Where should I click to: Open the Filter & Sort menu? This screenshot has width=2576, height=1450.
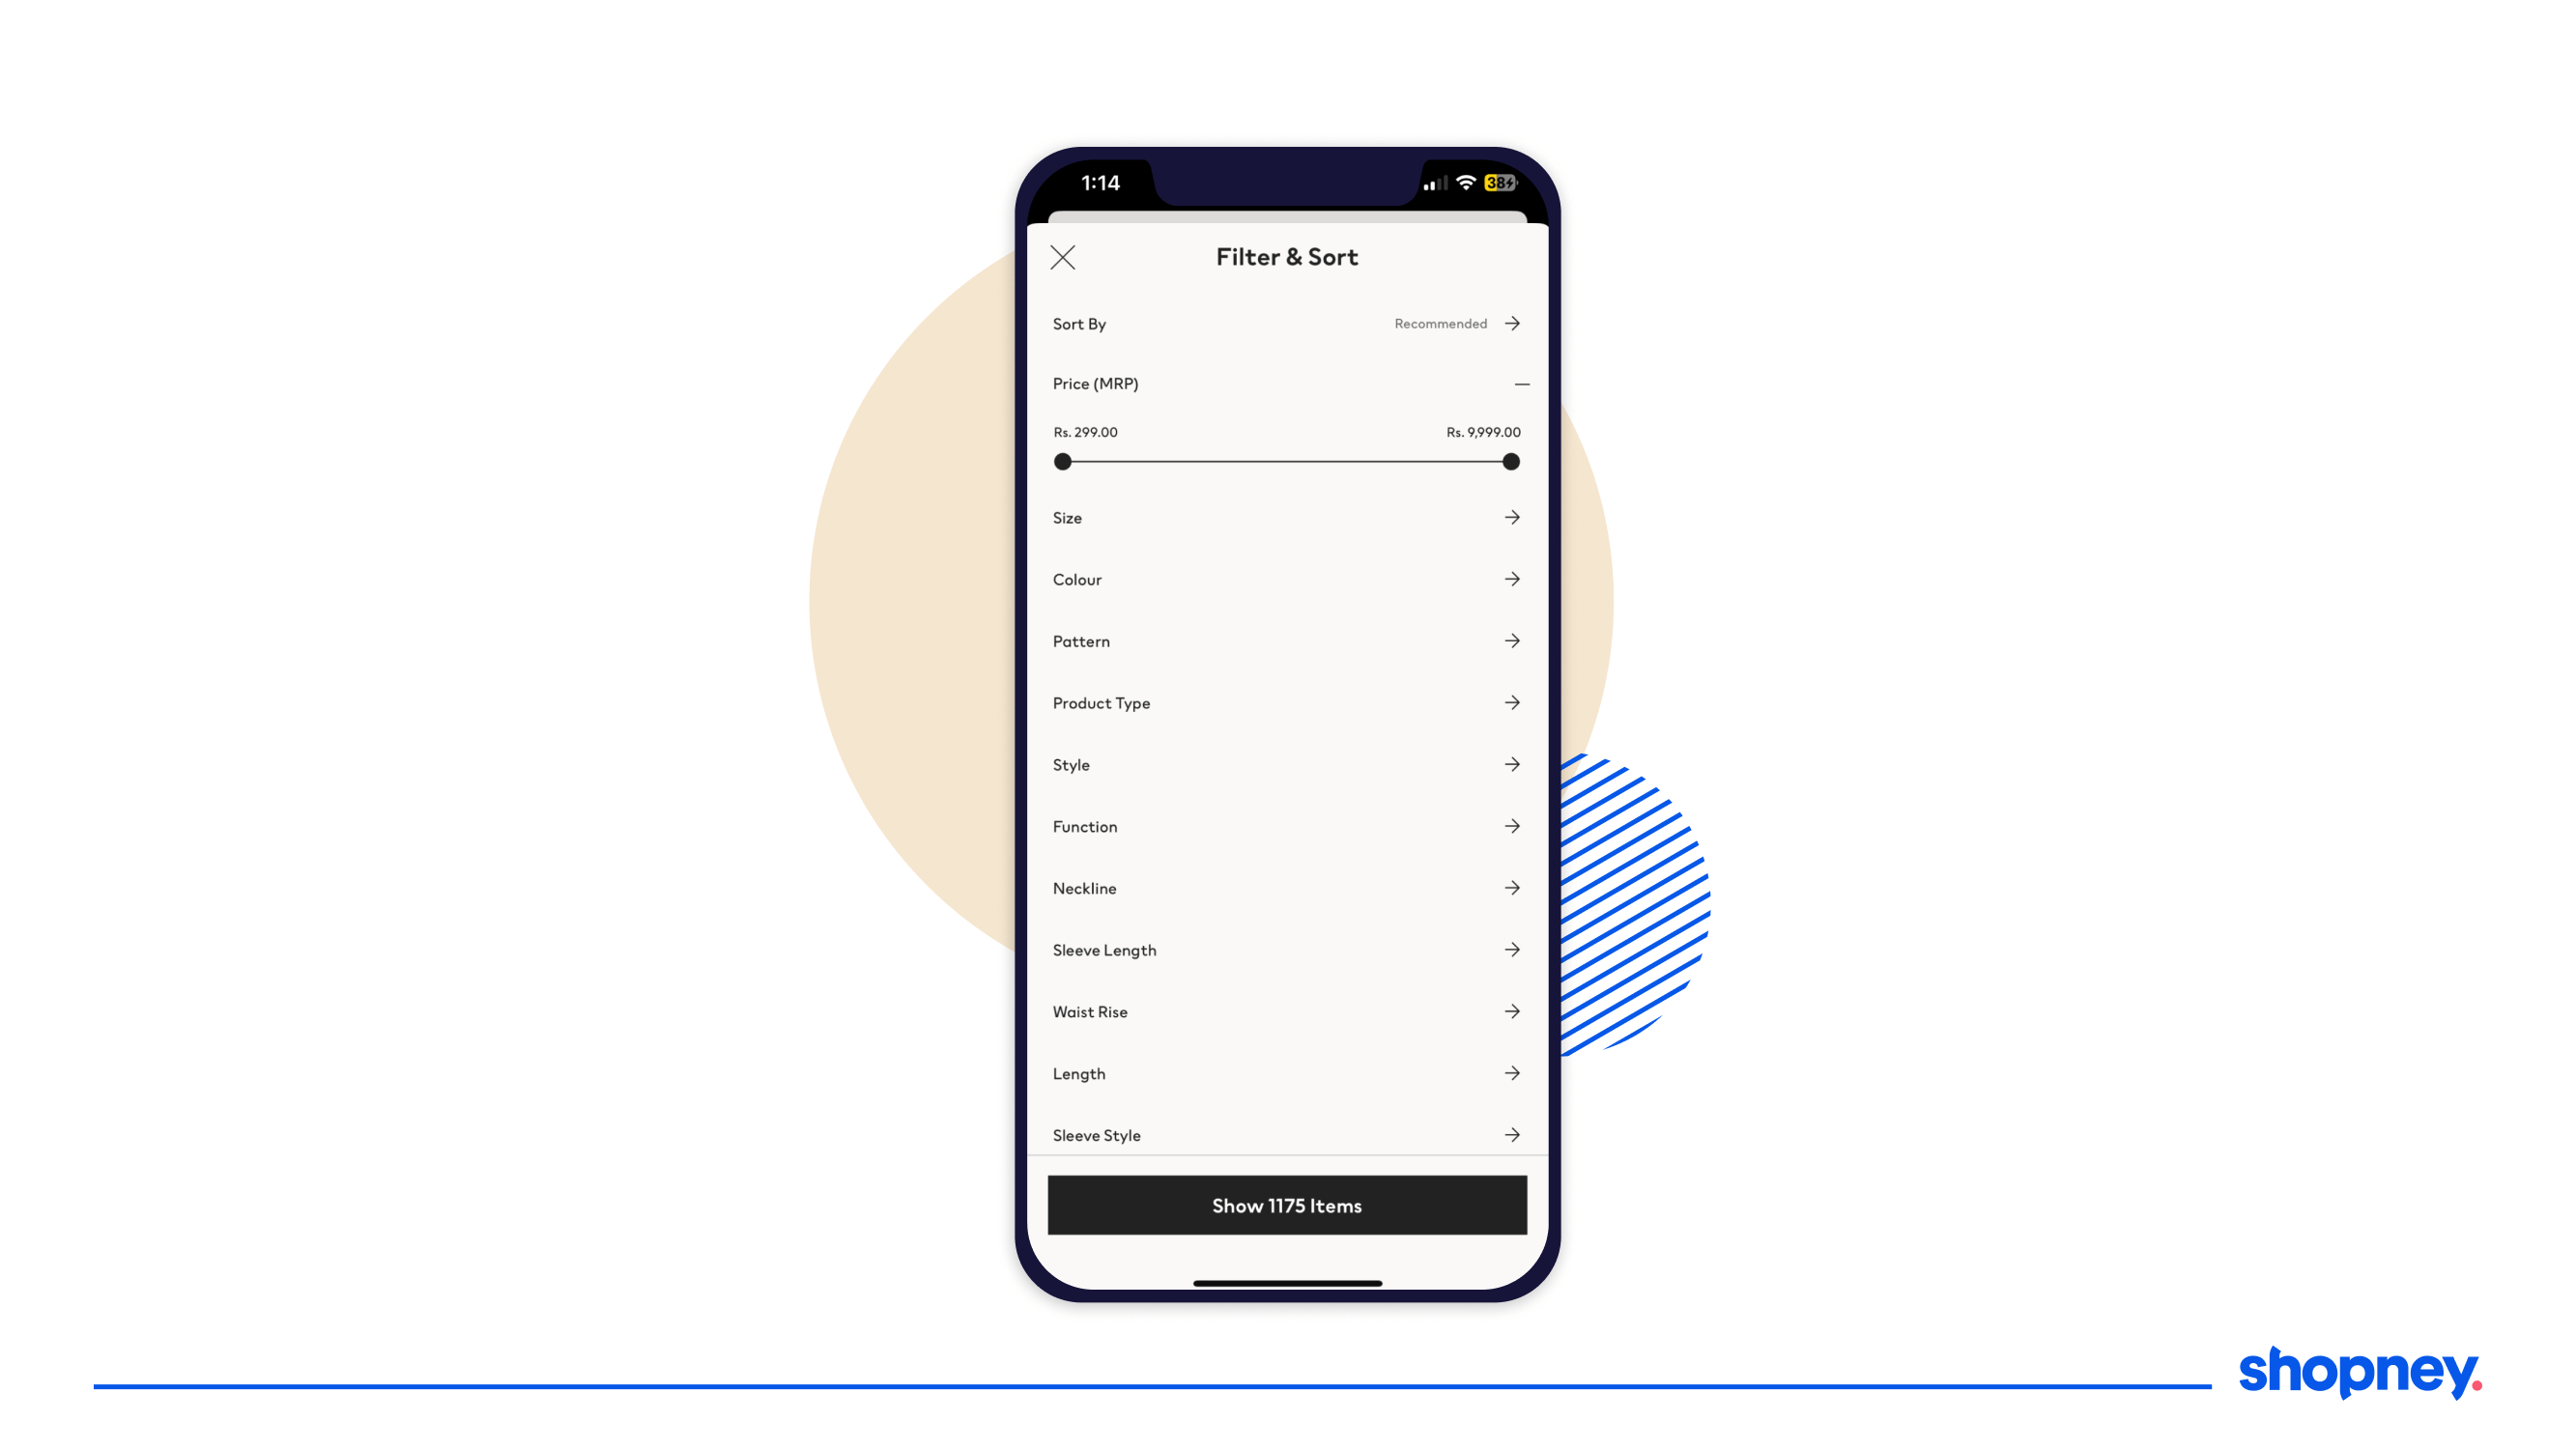click(1288, 256)
